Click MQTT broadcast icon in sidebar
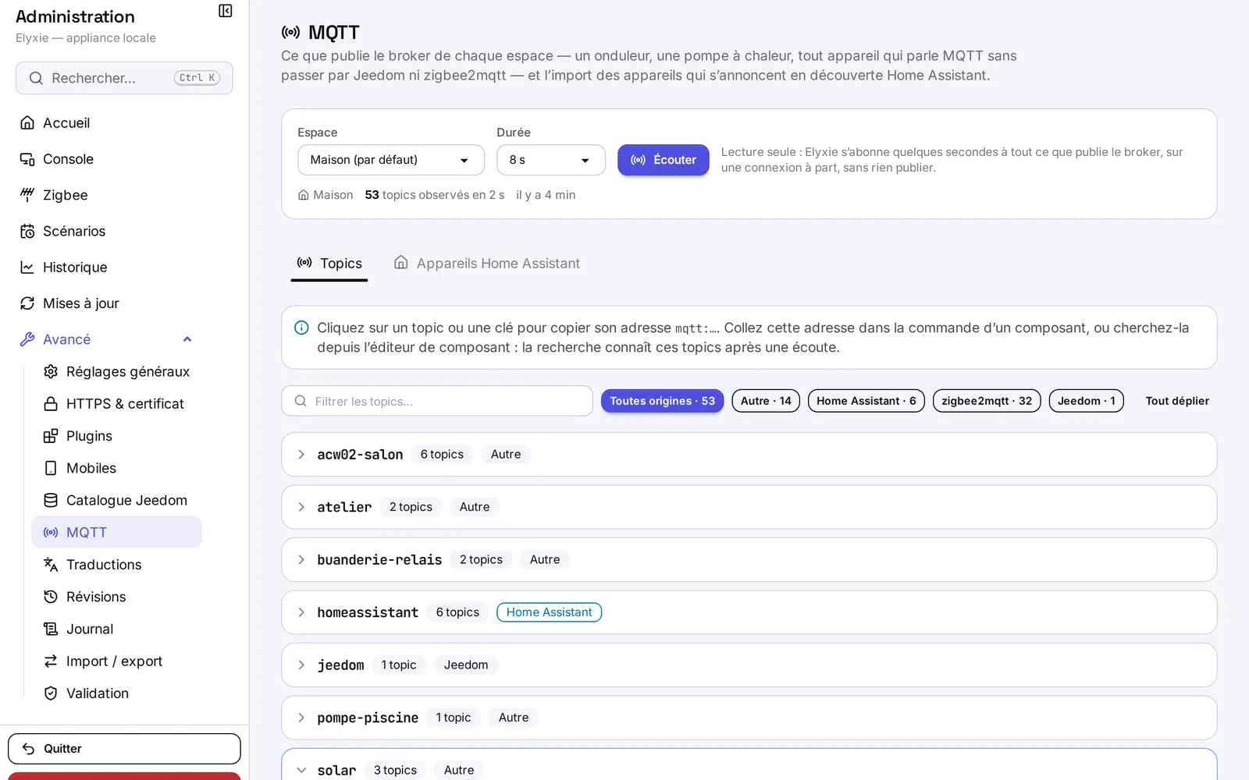The width and height of the screenshot is (1249, 780). tap(51, 533)
